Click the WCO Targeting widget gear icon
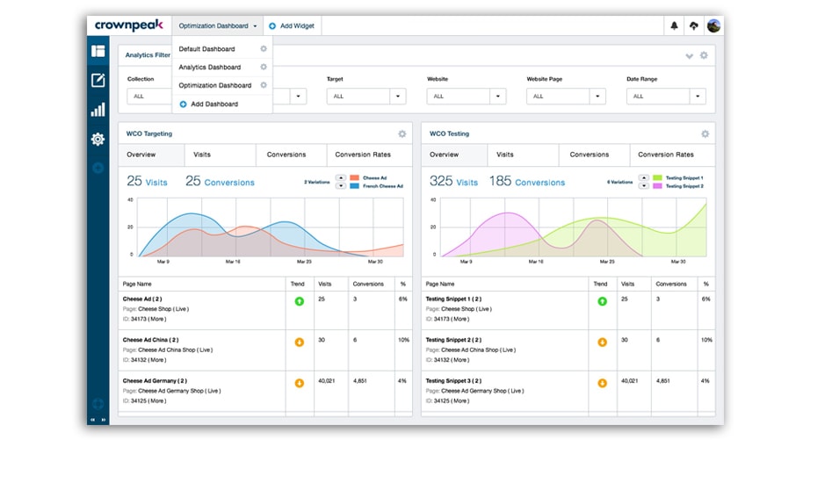 click(402, 134)
